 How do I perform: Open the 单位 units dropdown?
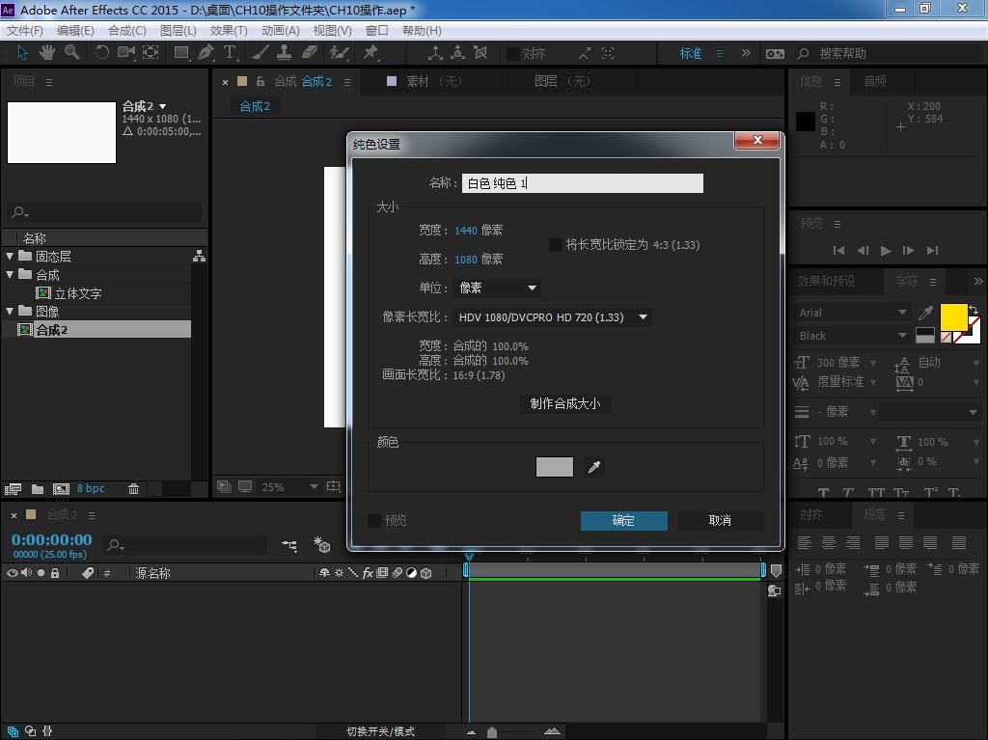498,288
